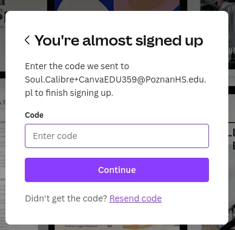Viewport: 235px width, 230px height.
Task: Click the 'Enter the code we sent to' text
Action: (x=77, y=66)
